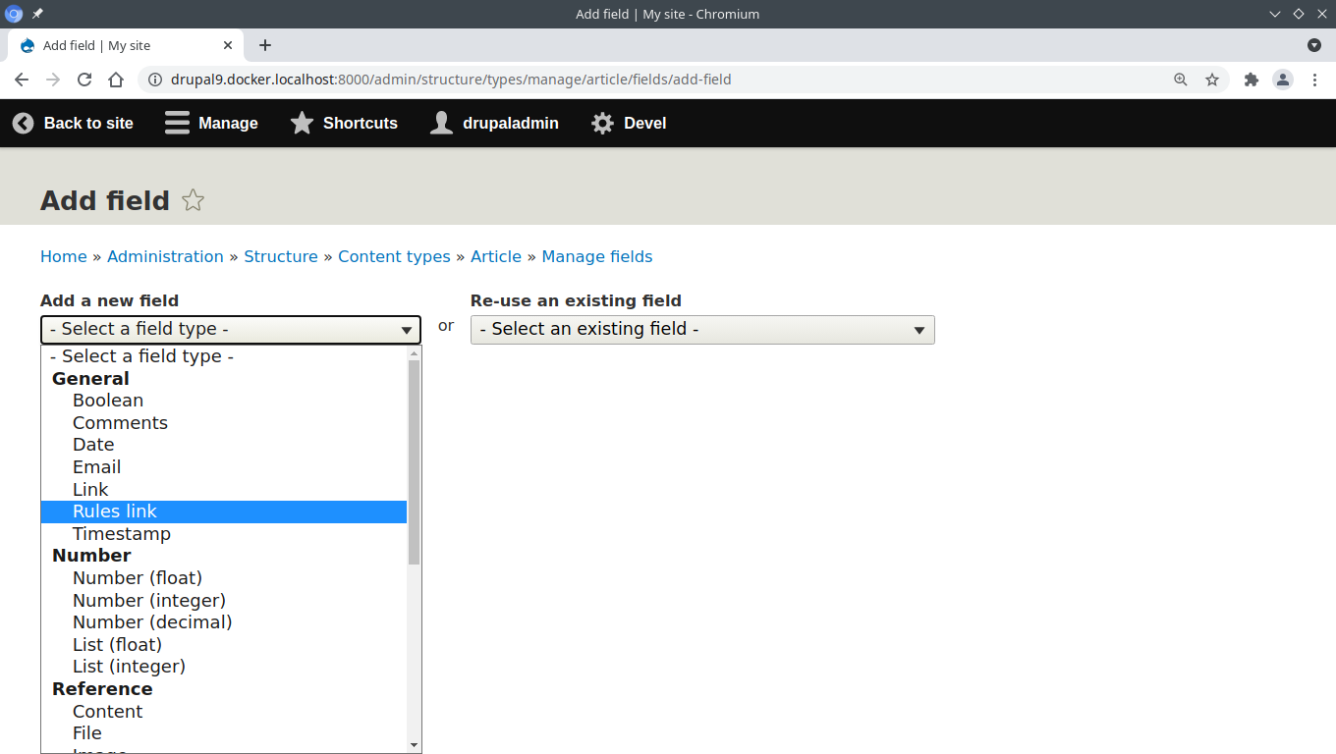
Task: Open the Manage menu hamburger icon
Action: point(177,123)
